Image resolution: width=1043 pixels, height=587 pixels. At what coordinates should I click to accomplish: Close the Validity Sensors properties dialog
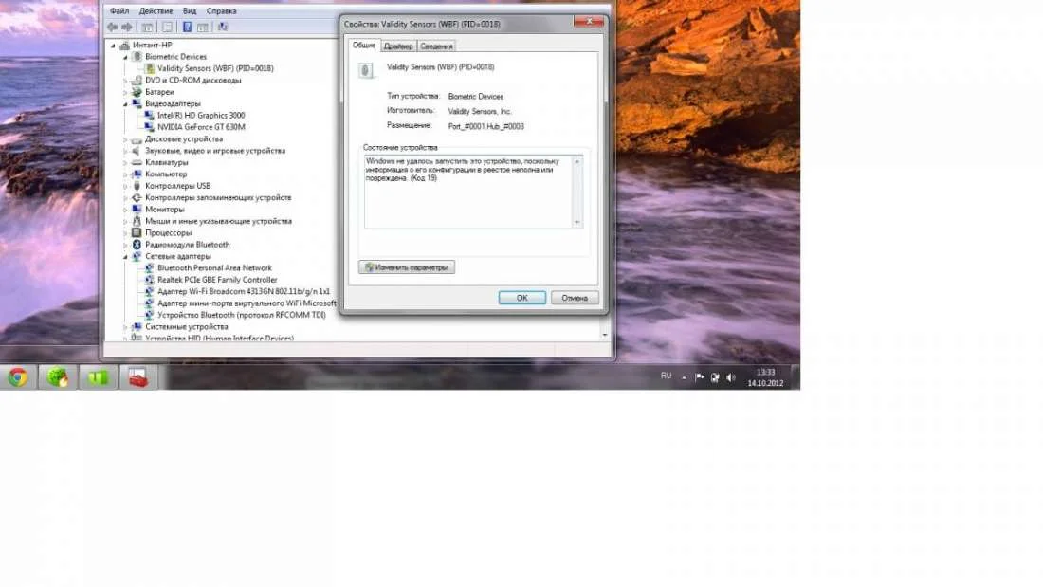[x=589, y=22]
